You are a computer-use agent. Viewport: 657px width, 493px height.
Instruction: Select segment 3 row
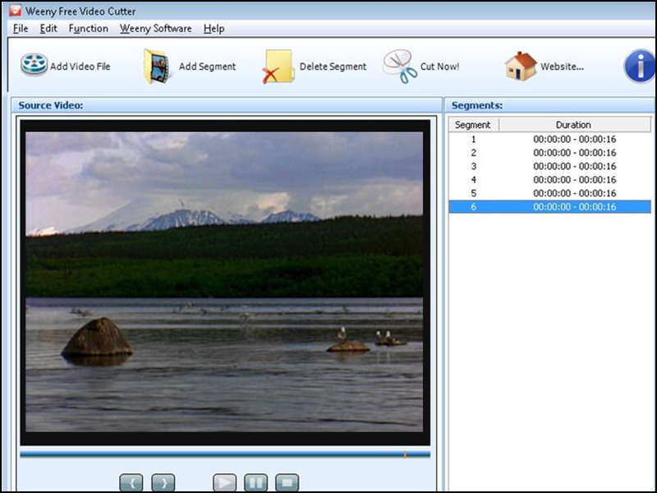click(x=549, y=166)
